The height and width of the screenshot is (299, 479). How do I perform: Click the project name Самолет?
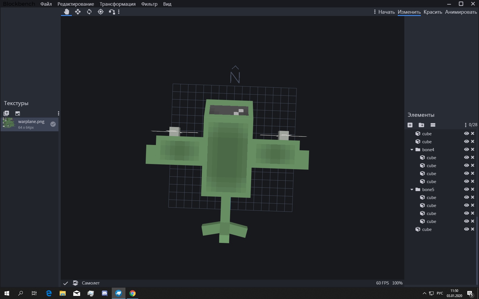[91, 283]
